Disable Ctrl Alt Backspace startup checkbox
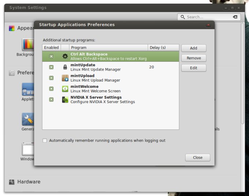Viewport: 249px width, 196px height. point(51,56)
